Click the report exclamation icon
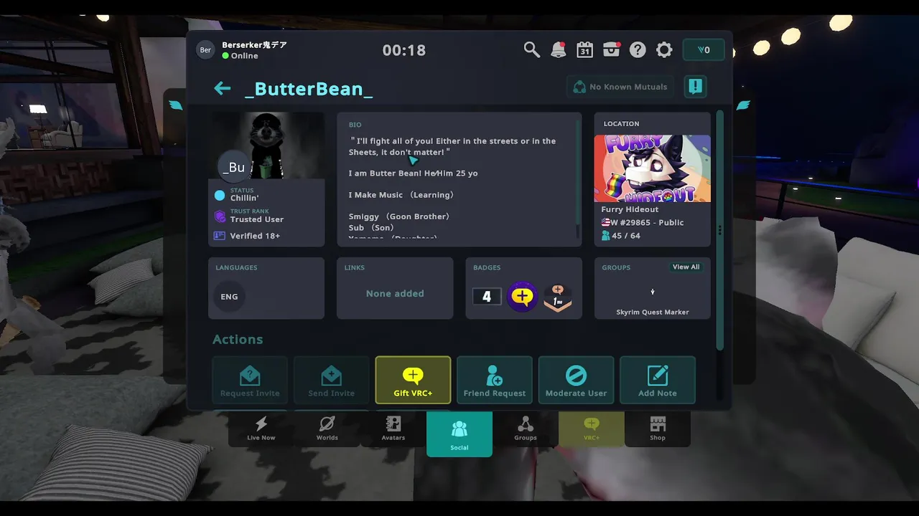 click(x=695, y=87)
